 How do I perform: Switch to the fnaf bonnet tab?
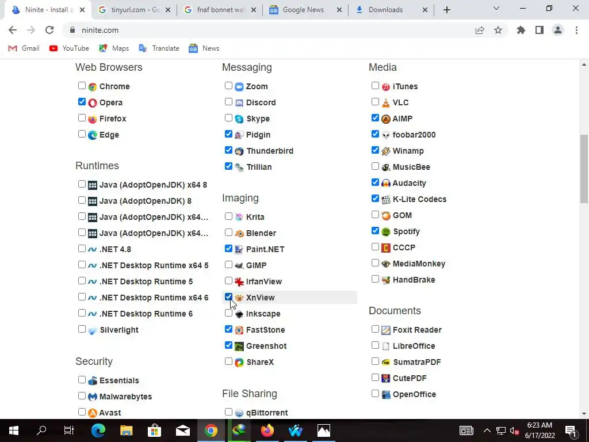[x=220, y=10]
